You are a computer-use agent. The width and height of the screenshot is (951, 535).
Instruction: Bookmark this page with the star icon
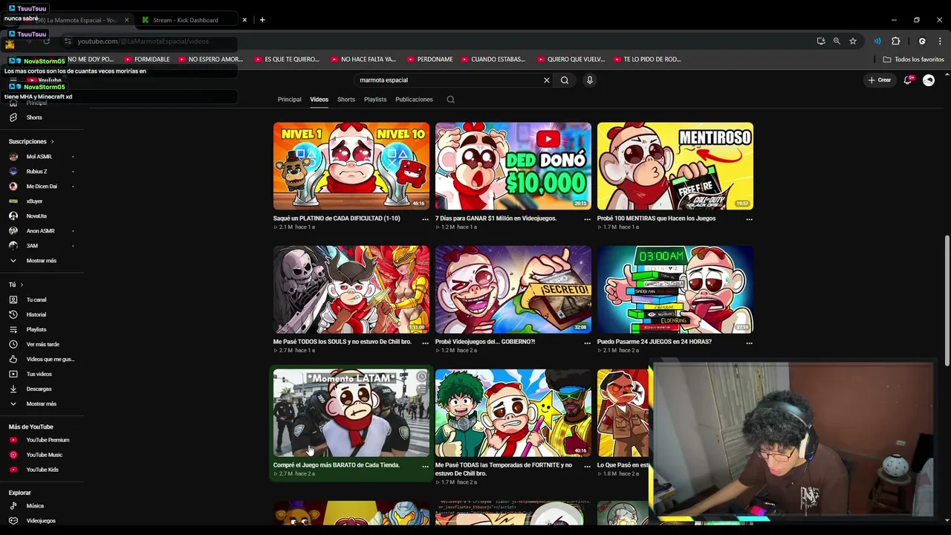[x=853, y=41]
